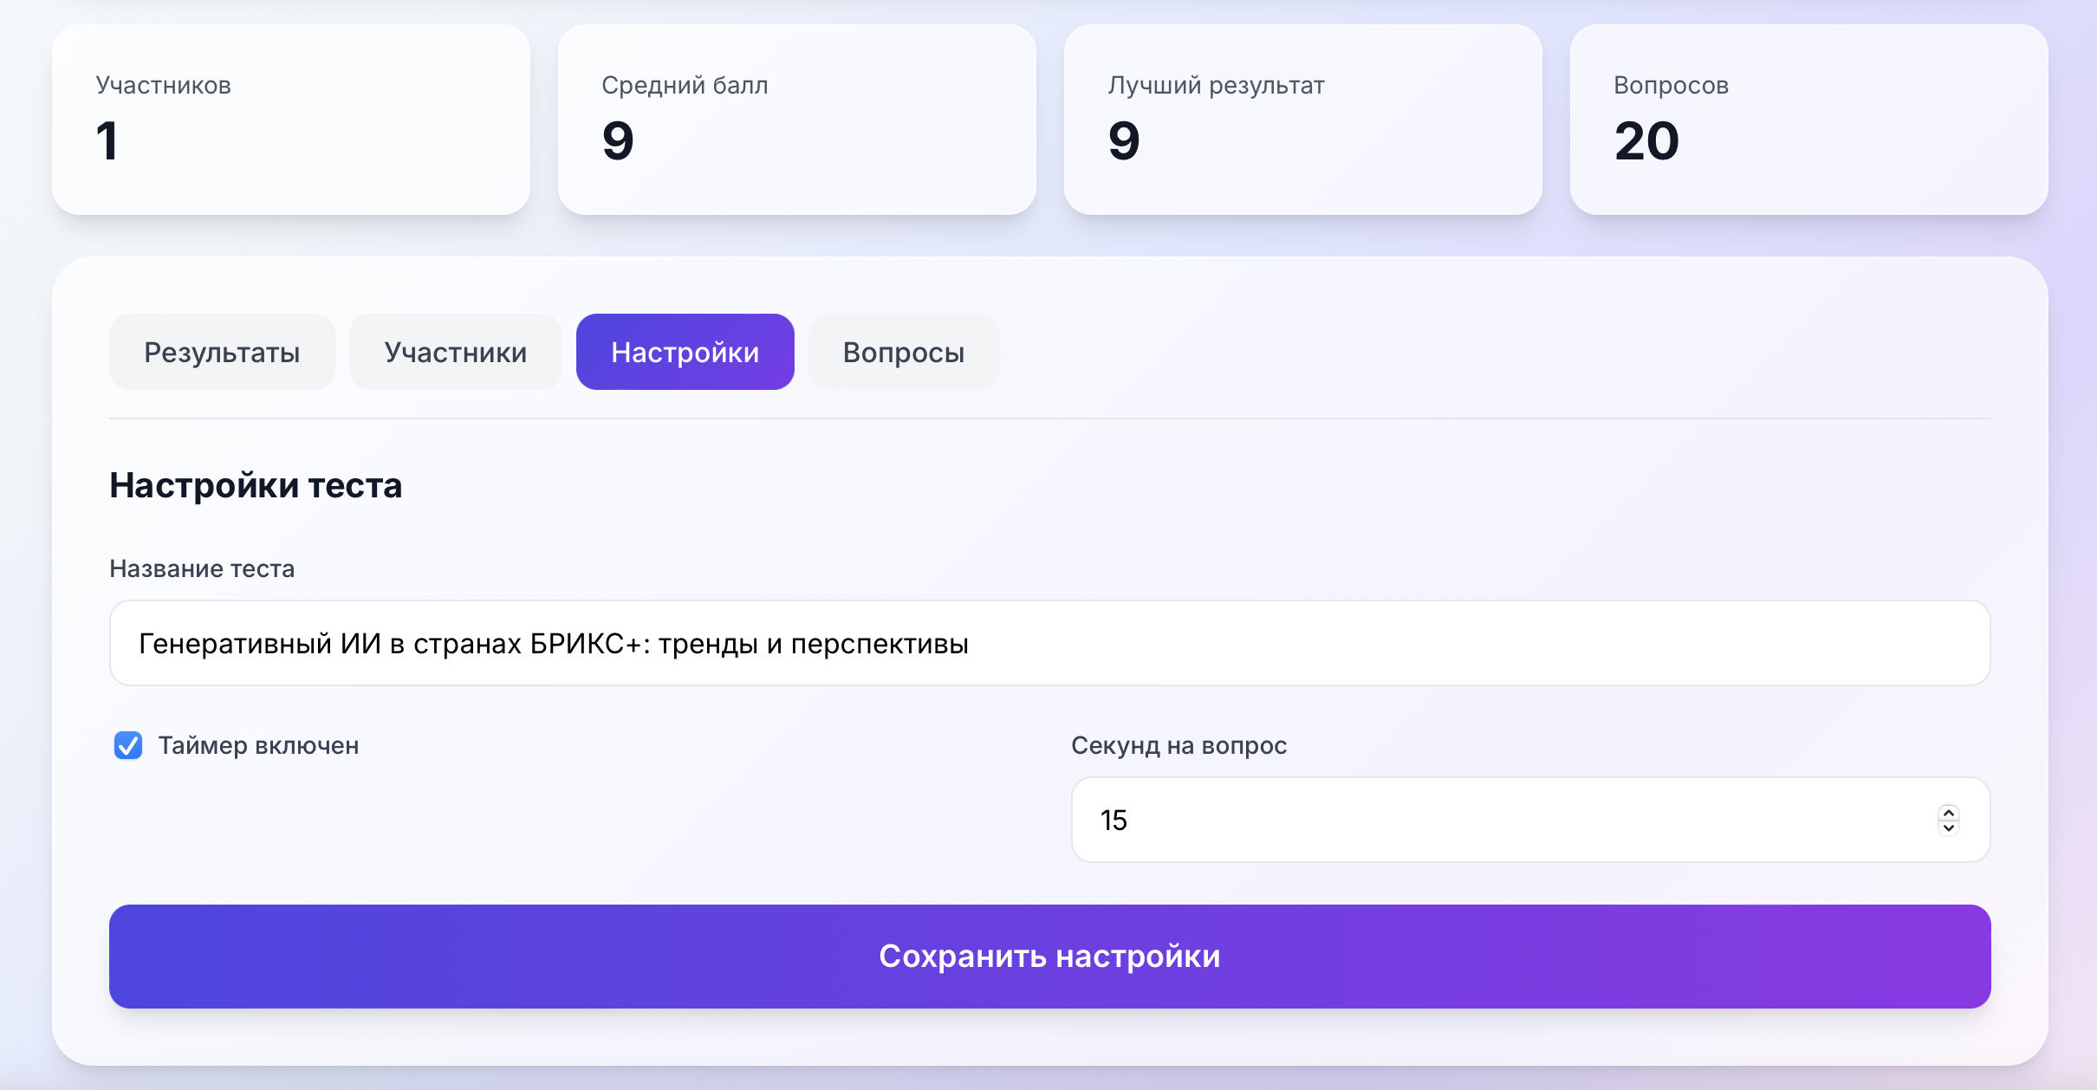Click the Секунд на вопрос label

coord(1180,744)
